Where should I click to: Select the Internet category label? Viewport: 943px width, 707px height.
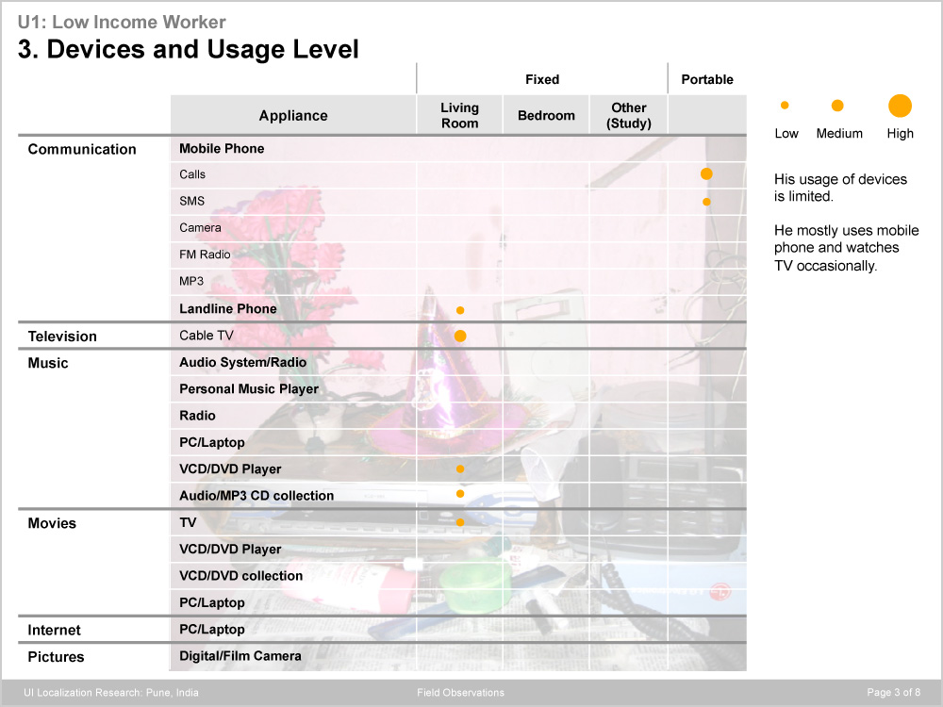54,630
